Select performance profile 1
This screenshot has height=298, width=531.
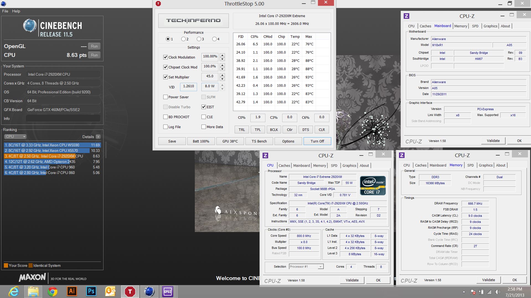click(168, 39)
